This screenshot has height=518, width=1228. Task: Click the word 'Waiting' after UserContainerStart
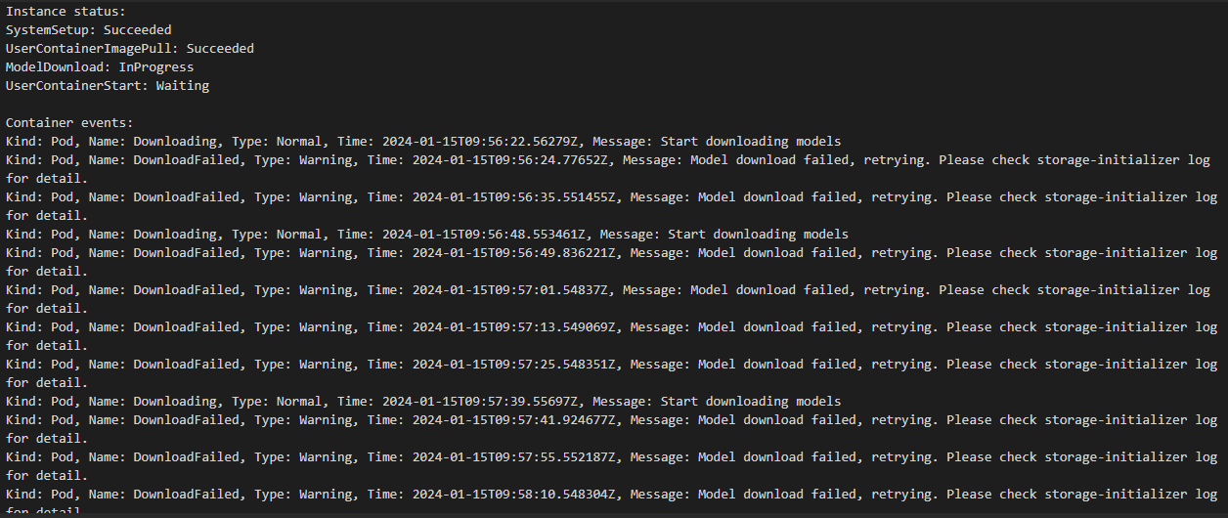[x=183, y=86]
